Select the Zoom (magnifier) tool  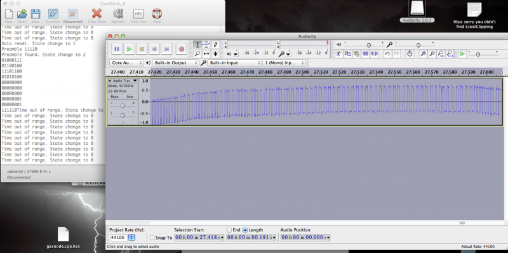point(197,53)
